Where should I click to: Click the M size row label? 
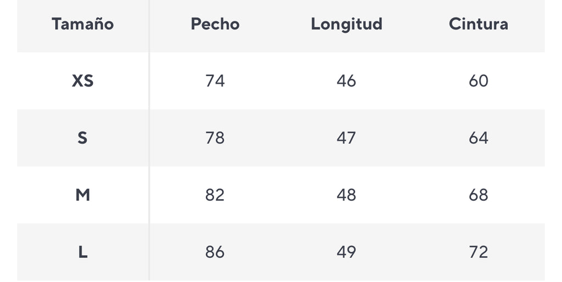pos(83,195)
